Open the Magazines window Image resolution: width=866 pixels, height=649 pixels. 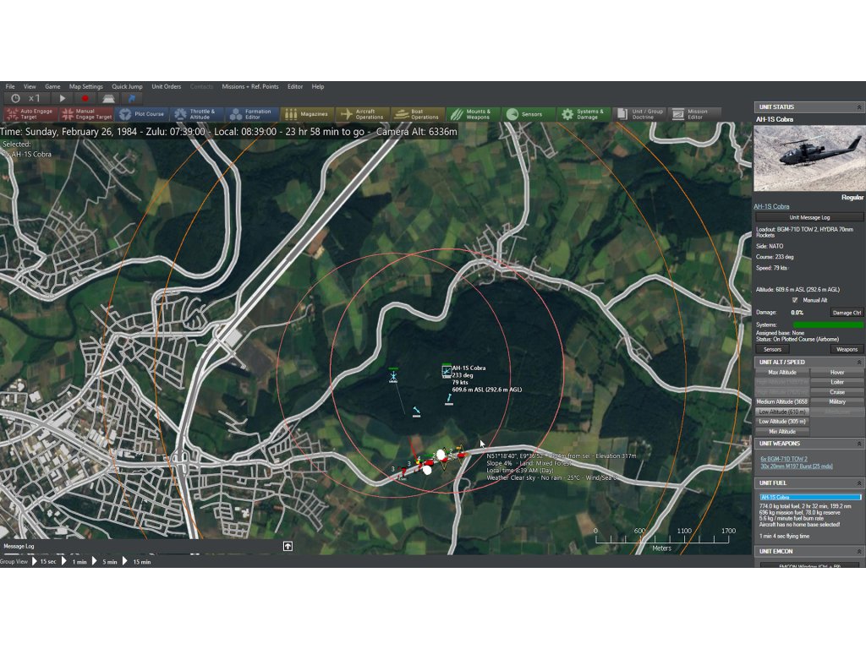308,114
